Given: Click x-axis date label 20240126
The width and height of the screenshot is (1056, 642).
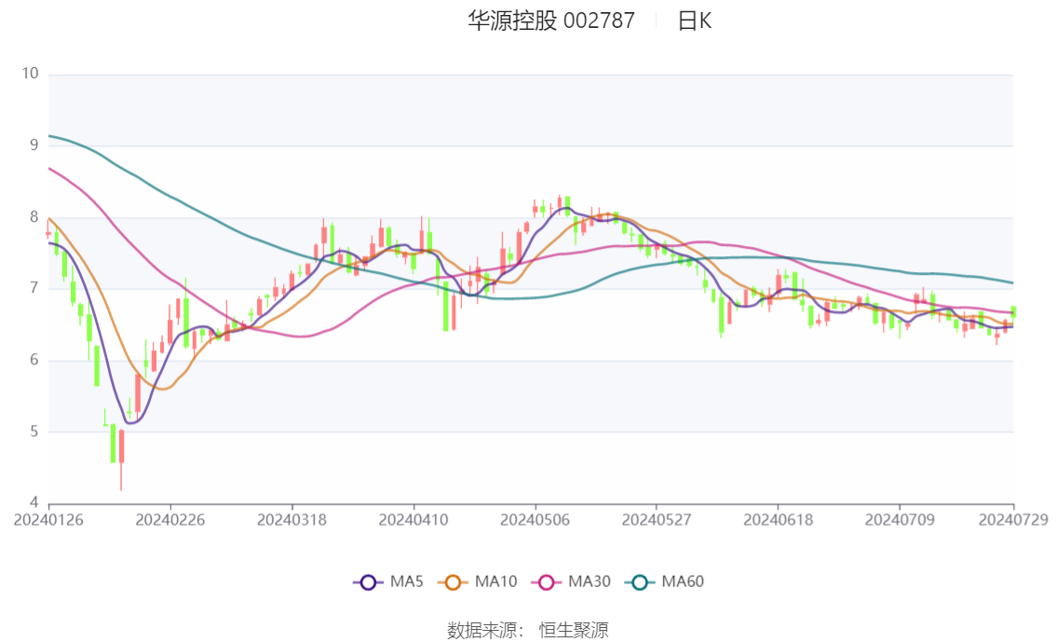Looking at the screenshot, I should tap(48, 520).
